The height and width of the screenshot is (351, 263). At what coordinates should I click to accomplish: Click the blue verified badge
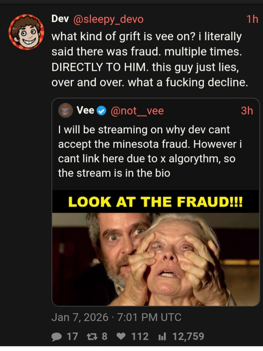pyautogui.click(x=101, y=111)
